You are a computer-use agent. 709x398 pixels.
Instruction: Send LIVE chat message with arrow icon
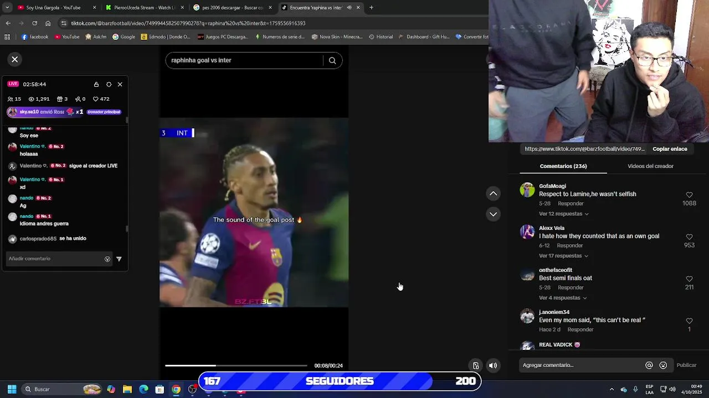(x=119, y=259)
